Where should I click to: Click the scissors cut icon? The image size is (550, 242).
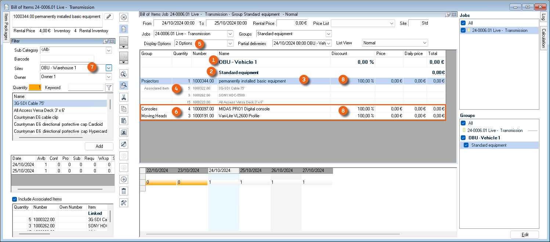124,97
